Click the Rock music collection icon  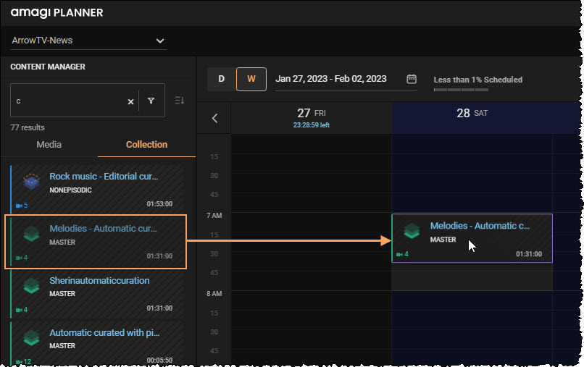tap(31, 181)
